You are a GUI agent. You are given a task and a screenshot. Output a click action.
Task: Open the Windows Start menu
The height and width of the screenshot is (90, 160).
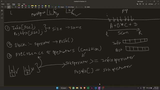coord(57,88)
